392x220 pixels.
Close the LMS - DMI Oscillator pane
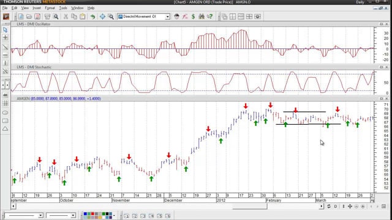(386, 24)
